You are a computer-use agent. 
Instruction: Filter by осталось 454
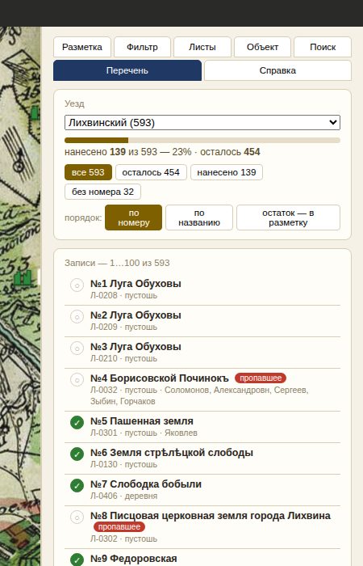(x=151, y=172)
